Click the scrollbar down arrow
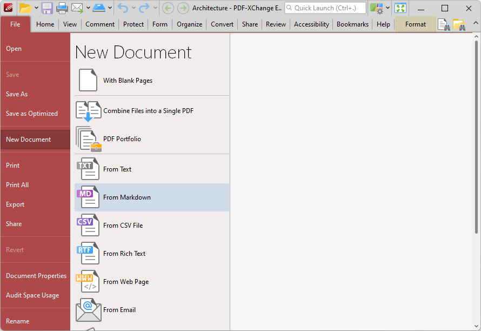Viewport: 481px width, 331px height. tap(476, 326)
